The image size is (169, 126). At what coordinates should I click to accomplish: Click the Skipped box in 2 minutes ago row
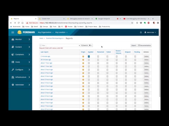click(126, 56)
